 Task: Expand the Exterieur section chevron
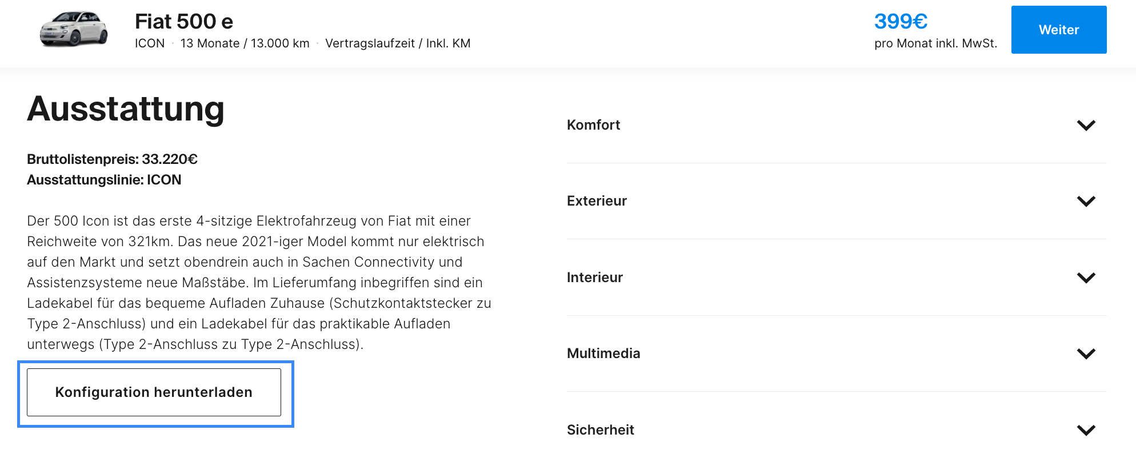1086,201
